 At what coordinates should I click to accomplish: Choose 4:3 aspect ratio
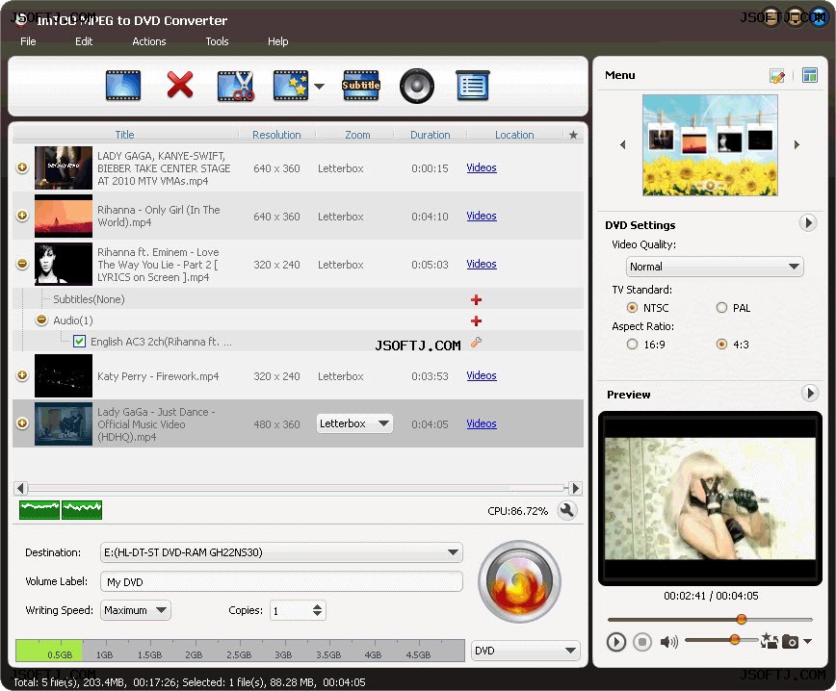722,345
